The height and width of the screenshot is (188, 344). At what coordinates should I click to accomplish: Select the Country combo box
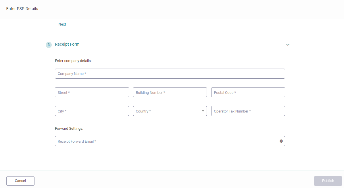(x=170, y=111)
